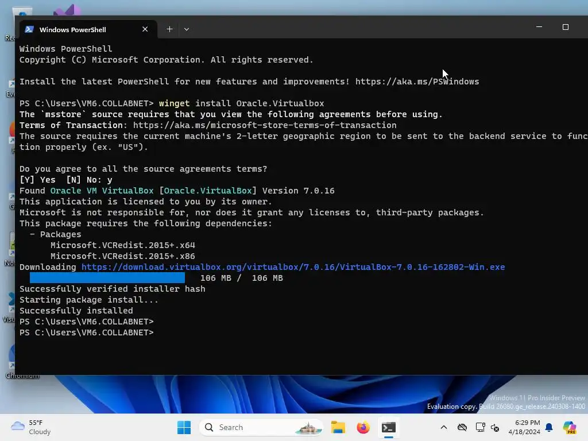Click the blue download progress bar
The height and width of the screenshot is (441, 588).
point(107,278)
